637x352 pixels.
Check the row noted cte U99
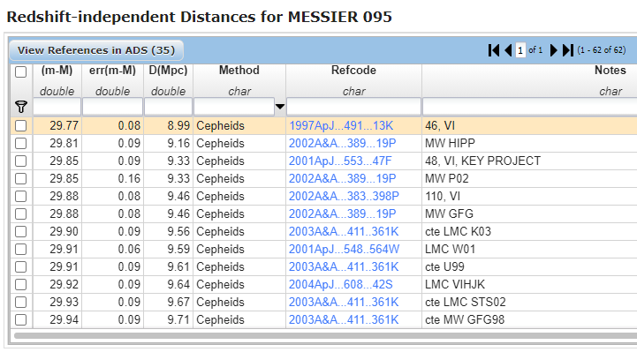coord(20,266)
